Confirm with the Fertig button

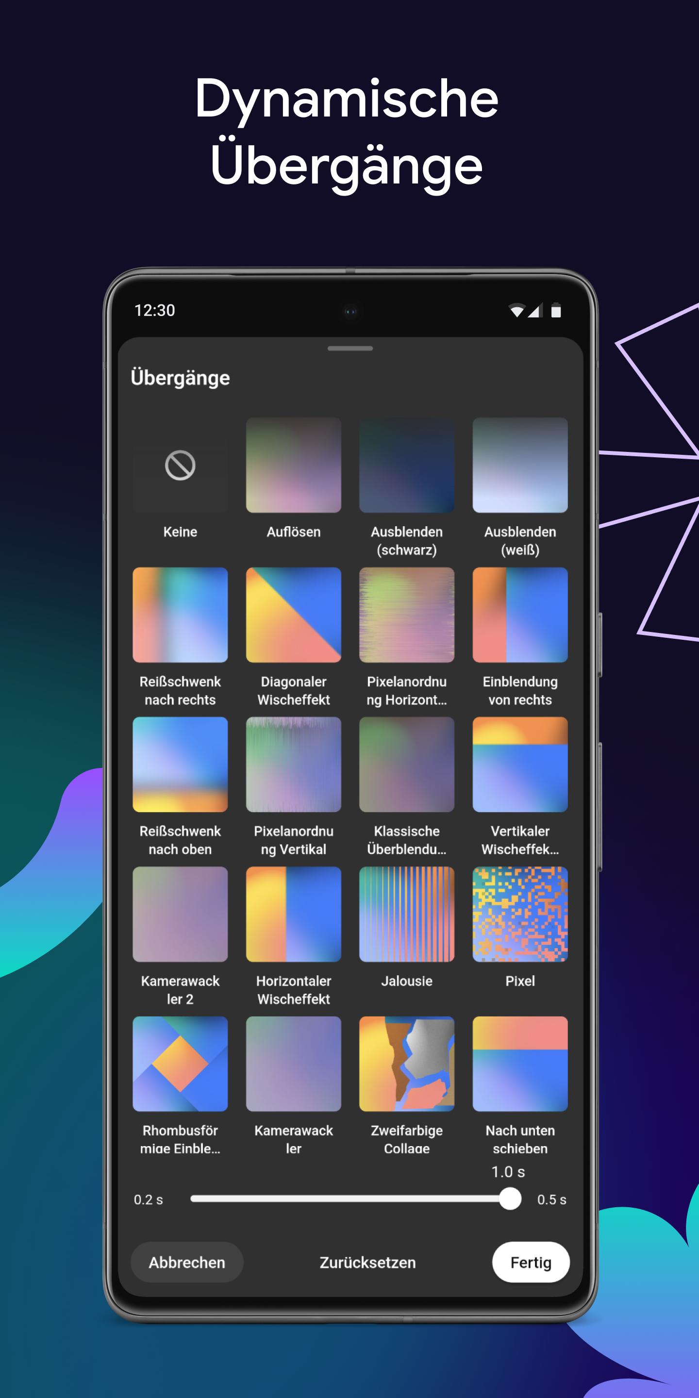tap(531, 1262)
